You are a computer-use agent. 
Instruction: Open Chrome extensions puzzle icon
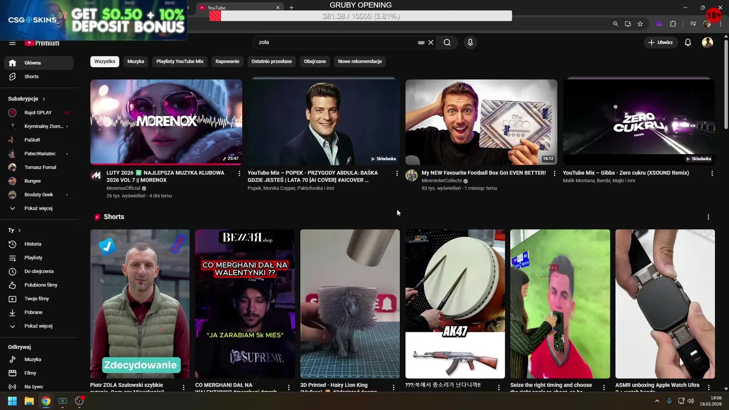[x=673, y=24]
